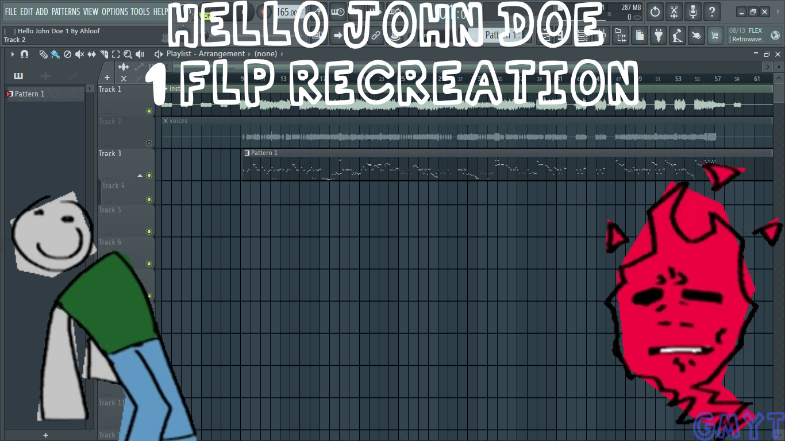Activate the Zoom tool
Image resolution: width=785 pixels, height=441 pixels.
click(x=128, y=54)
